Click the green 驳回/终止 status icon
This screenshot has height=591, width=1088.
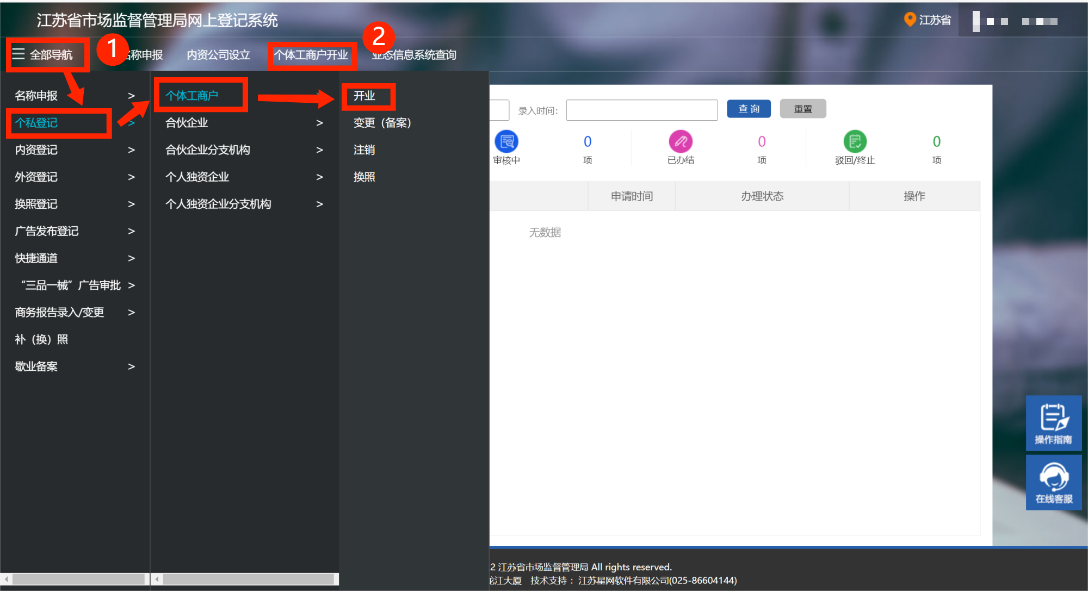pos(855,142)
